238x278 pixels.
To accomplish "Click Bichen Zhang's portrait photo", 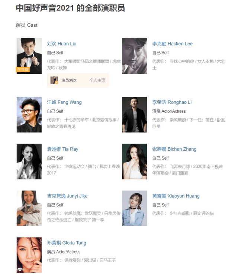I will click(x=134, y=162).
